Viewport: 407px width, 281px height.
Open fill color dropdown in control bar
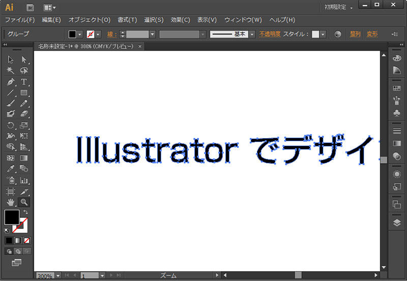(x=80, y=34)
